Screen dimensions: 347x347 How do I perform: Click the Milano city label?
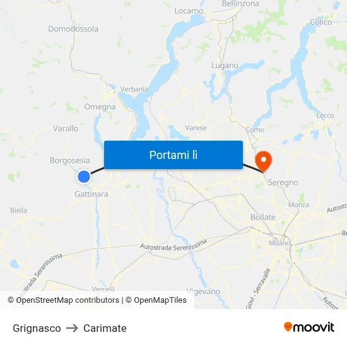279,243
